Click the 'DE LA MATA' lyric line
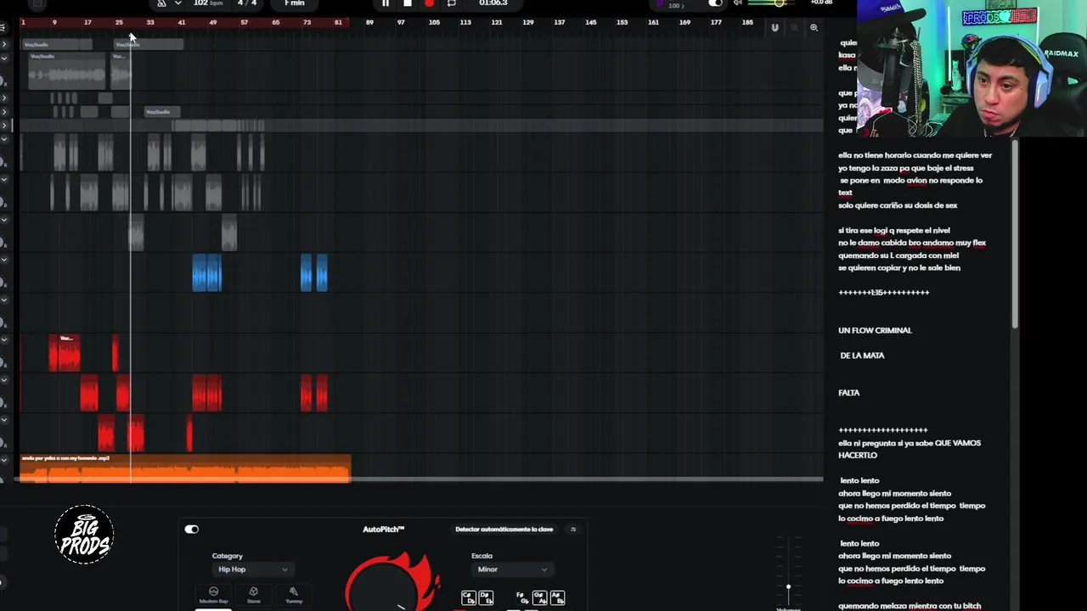The image size is (1087, 611). click(862, 356)
